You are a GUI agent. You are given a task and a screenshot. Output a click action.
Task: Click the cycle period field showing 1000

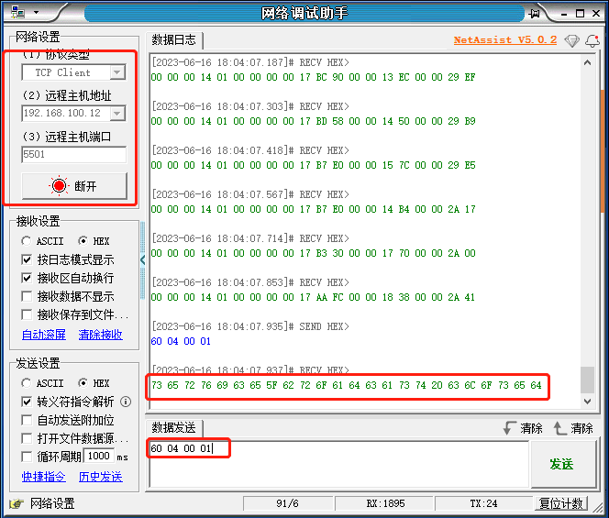(x=99, y=457)
